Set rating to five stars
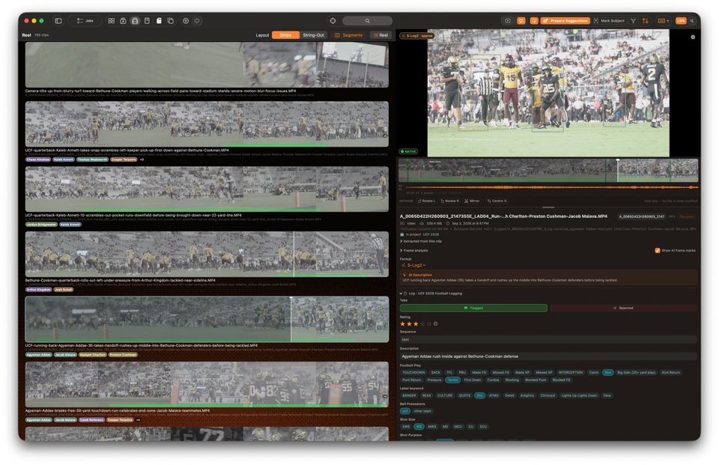719x465 pixels. tap(429, 323)
